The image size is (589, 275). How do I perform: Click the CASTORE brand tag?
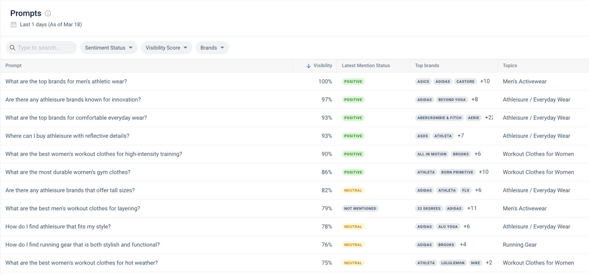click(x=465, y=82)
